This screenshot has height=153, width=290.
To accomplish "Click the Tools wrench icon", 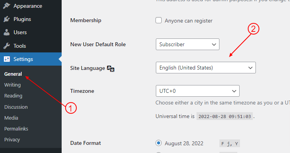I will point(7,46).
